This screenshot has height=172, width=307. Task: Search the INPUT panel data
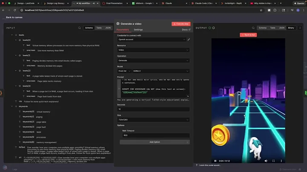coord(79,28)
